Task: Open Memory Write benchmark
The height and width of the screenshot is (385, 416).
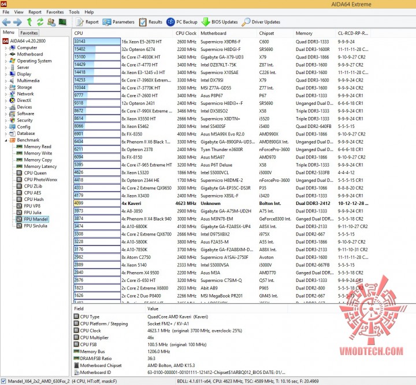Action: tap(38, 153)
